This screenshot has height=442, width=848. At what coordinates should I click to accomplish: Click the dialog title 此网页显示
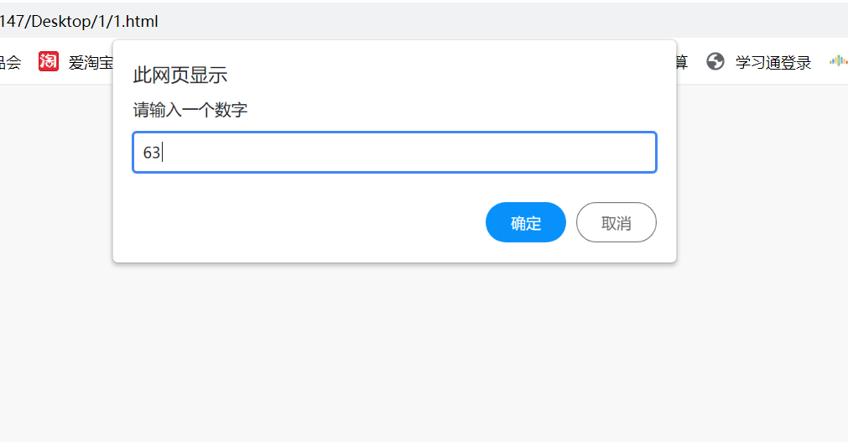tap(180, 75)
